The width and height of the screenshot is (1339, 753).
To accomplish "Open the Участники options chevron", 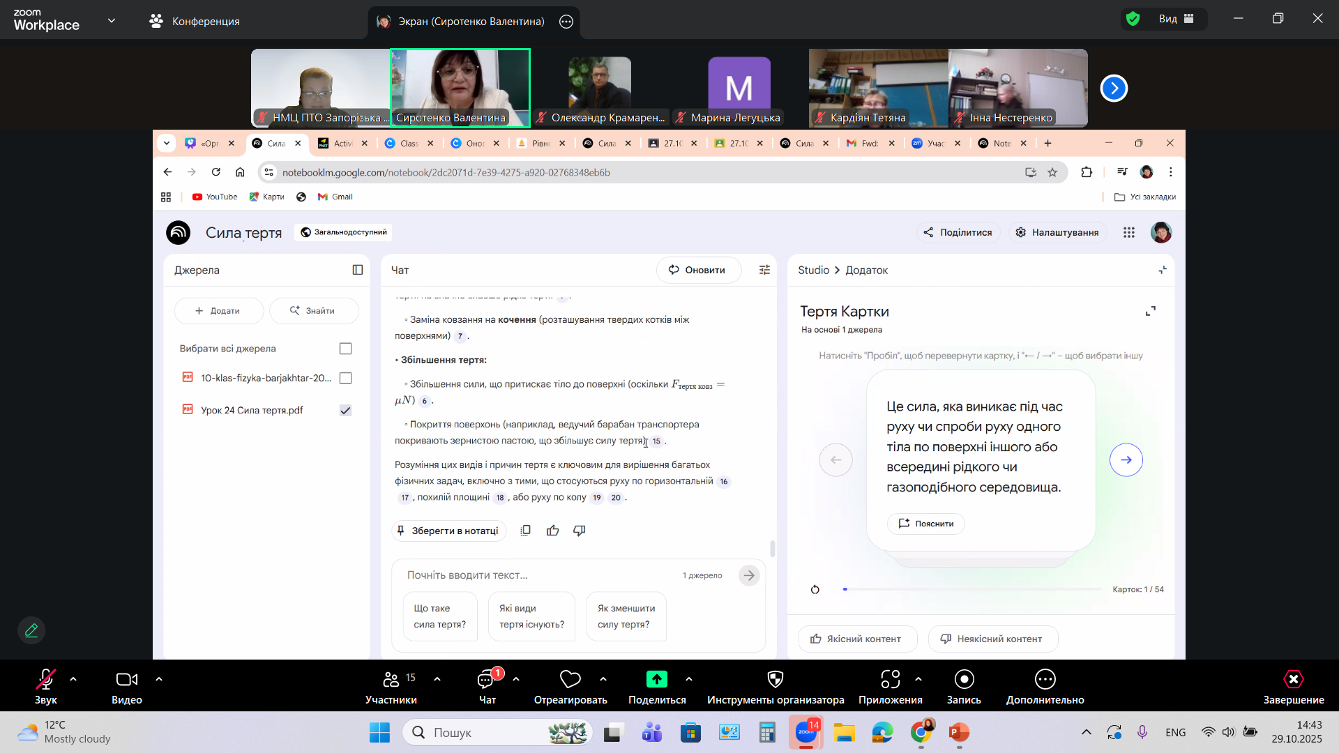I will pyautogui.click(x=437, y=678).
